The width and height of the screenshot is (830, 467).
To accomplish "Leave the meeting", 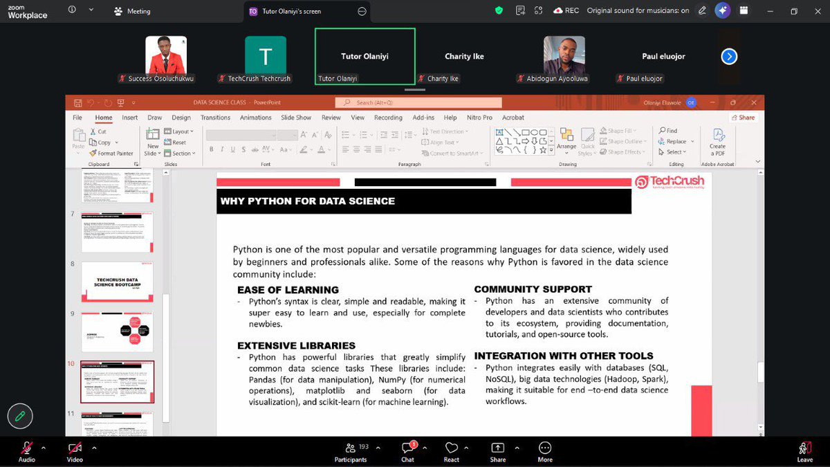I will pos(804,451).
